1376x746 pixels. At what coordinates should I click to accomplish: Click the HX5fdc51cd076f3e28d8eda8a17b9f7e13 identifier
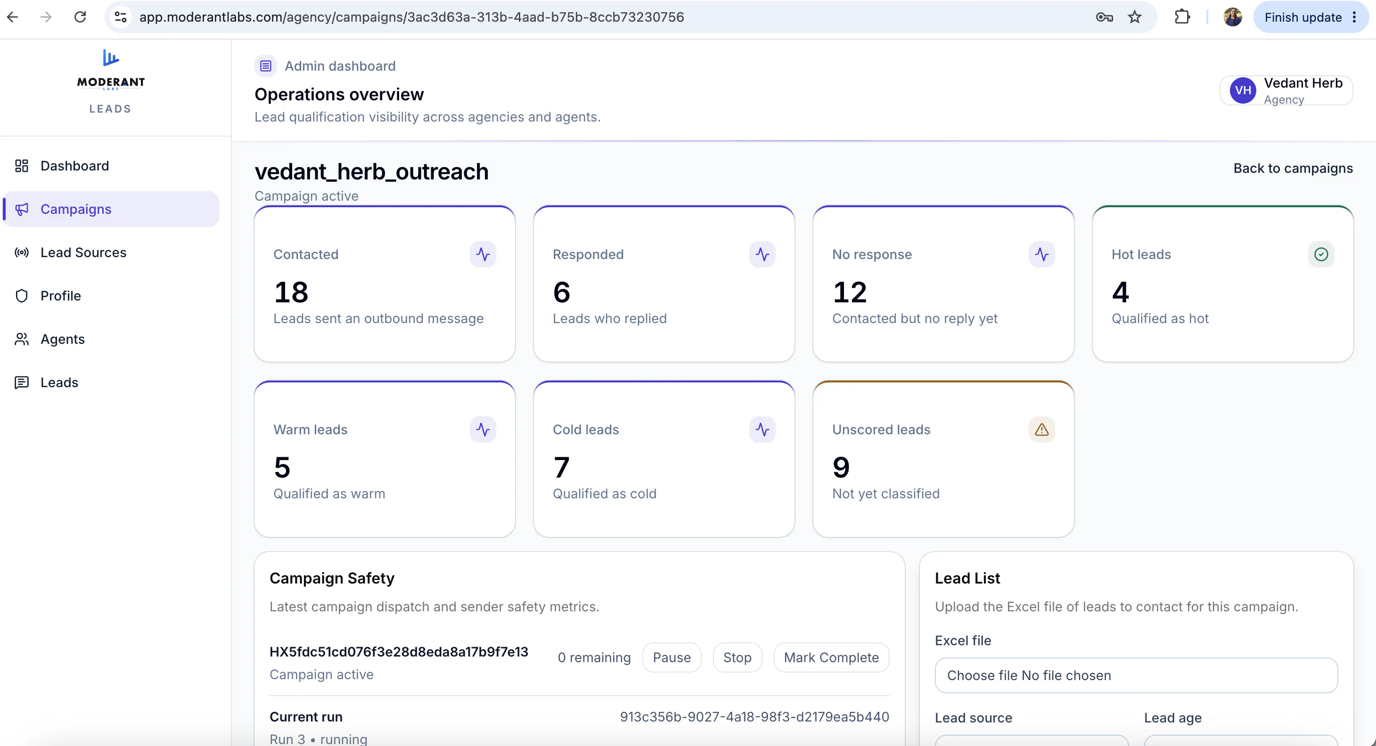pos(399,652)
